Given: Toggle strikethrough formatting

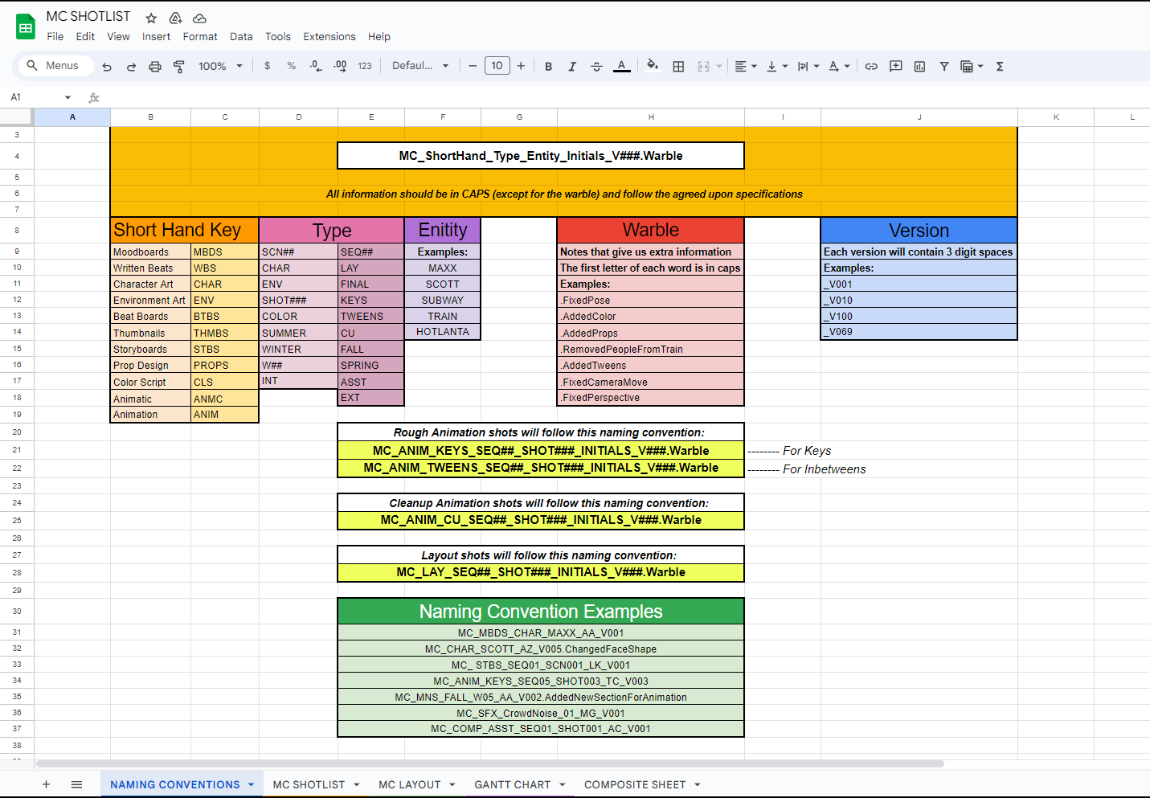Looking at the screenshot, I should click(x=596, y=67).
